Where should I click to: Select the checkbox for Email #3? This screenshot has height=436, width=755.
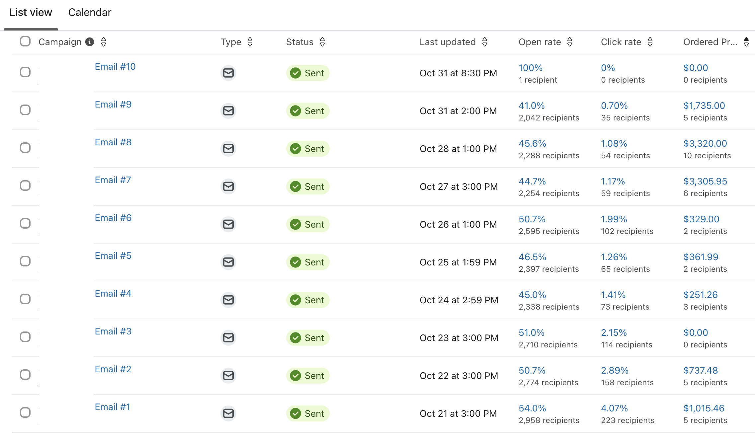pyautogui.click(x=25, y=337)
